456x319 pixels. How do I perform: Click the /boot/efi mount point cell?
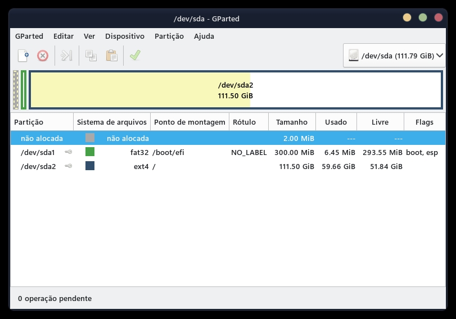point(168,152)
